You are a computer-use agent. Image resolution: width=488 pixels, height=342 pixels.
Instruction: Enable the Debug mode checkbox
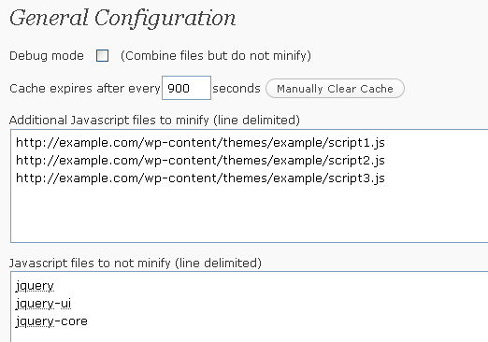[102, 56]
